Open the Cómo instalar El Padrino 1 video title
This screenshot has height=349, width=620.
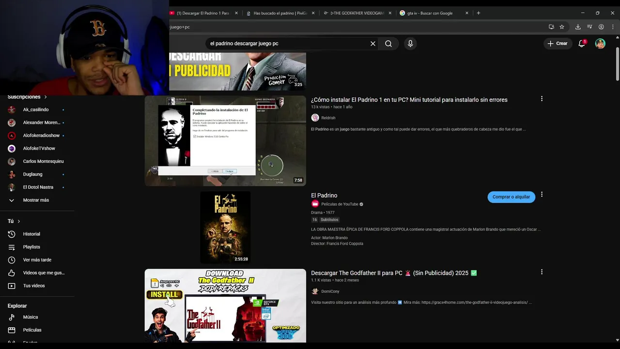click(x=409, y=100)
